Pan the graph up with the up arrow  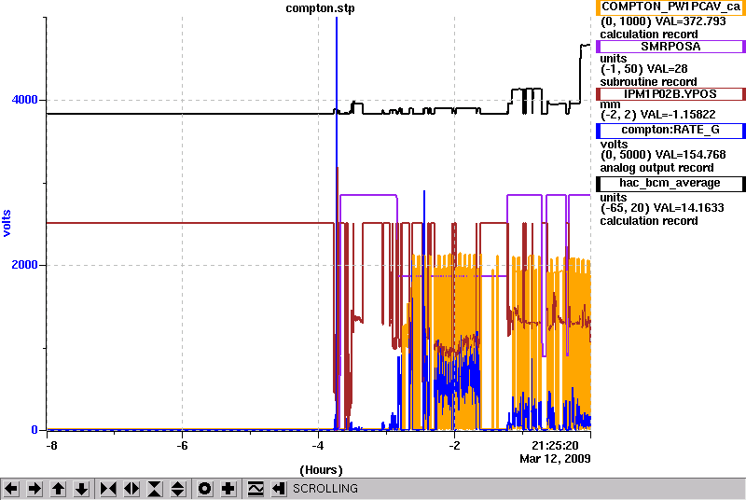tap(58, 489)
